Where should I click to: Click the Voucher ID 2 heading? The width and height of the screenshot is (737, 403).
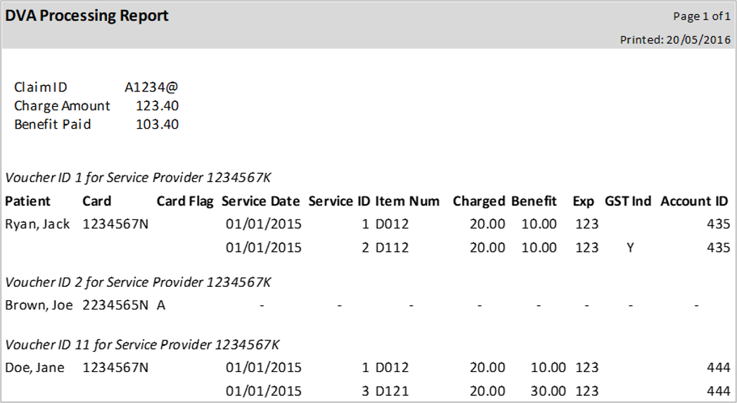[138, 282]
